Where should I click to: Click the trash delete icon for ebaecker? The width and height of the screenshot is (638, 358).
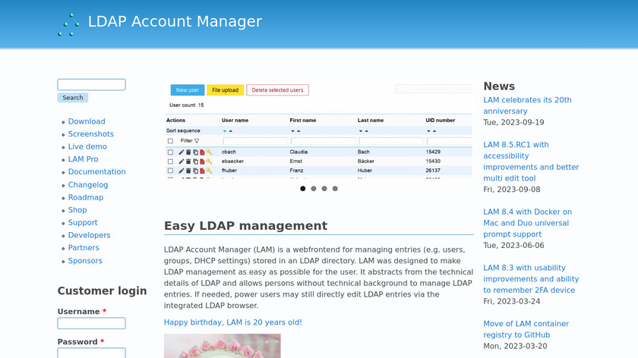point(188,162)
